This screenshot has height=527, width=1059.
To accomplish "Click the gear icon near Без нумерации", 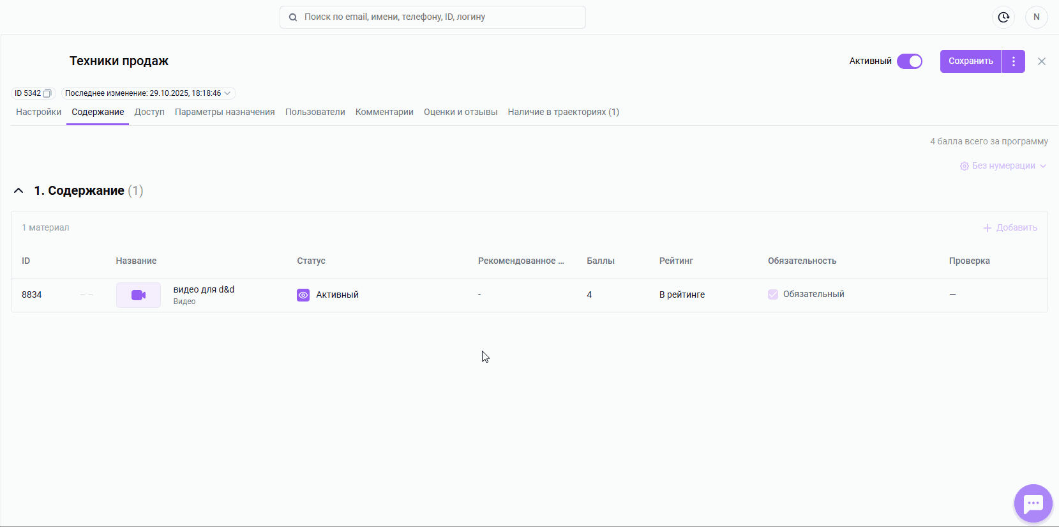I will [x=964, y=166].
